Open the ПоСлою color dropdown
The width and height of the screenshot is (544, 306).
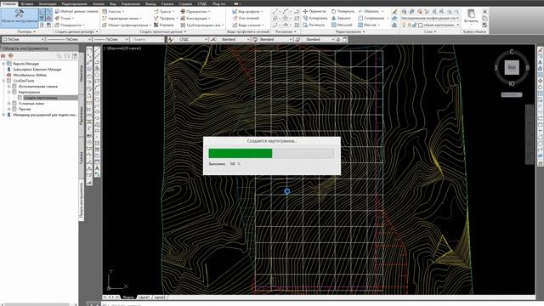coord(23,40)
